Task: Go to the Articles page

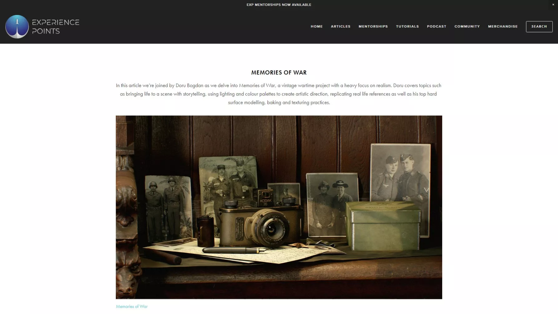Action: tap(340, 27)
